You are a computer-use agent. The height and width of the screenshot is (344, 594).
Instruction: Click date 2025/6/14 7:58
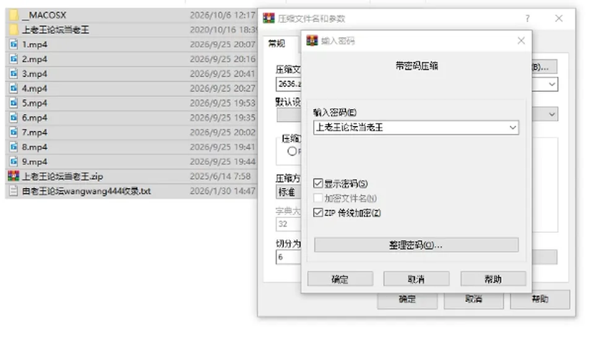[220, 177]
